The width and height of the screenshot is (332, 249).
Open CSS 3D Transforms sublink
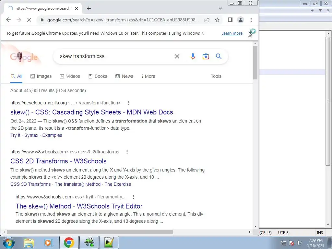(x=30, y=184)
